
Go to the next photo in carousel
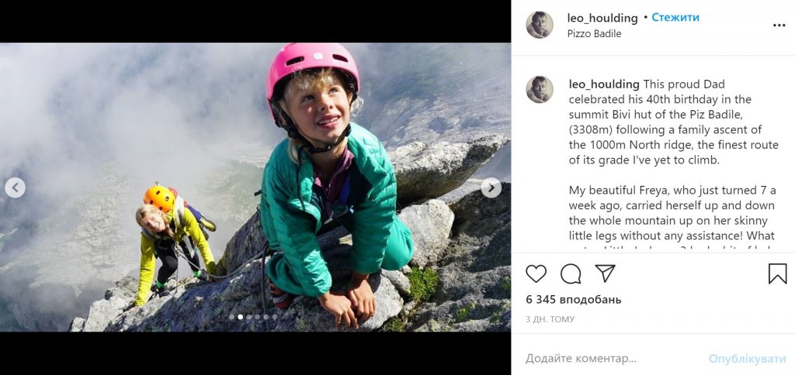pyautogui.click(x=491, y=187)
